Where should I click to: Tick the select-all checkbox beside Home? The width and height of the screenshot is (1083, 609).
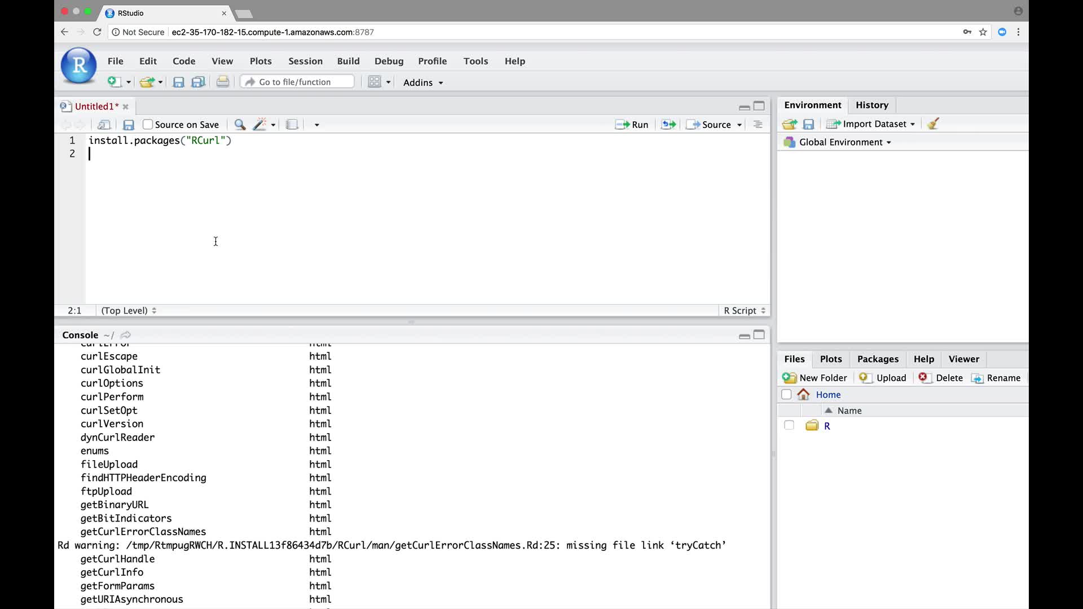tap(786, 395)
